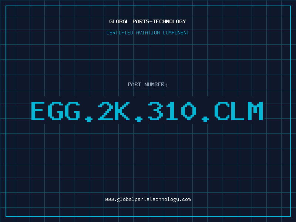Click the dot between EGG and 2K
The height and width of the screenshot is (222, 296).
[x=89, y=119]
